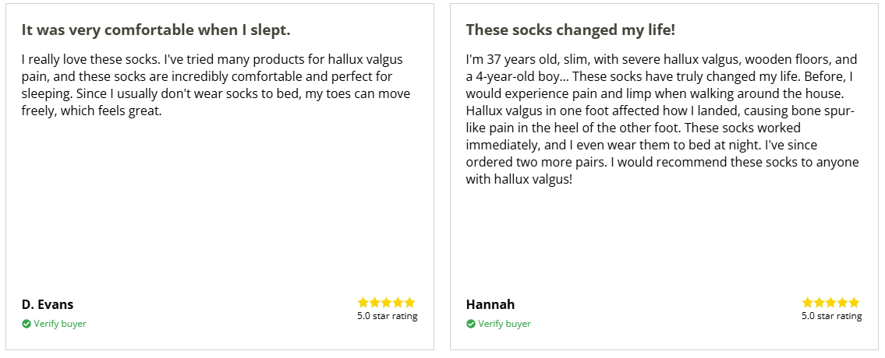
Task: Click fifth star in D. Evans' rating
Action: [x=410, y=303]
